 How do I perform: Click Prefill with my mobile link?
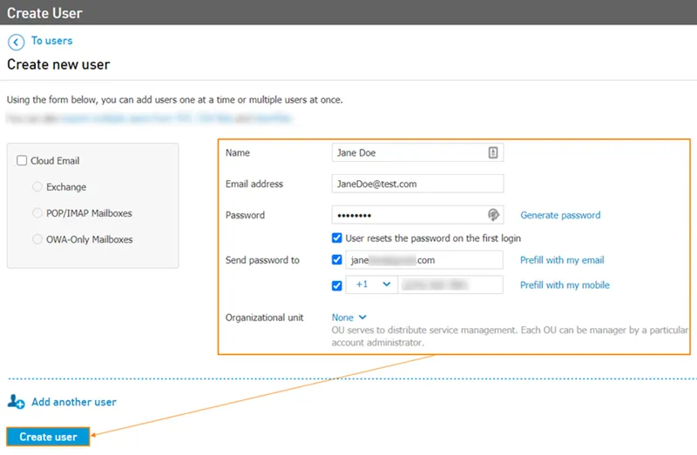(x=565, y=285)
